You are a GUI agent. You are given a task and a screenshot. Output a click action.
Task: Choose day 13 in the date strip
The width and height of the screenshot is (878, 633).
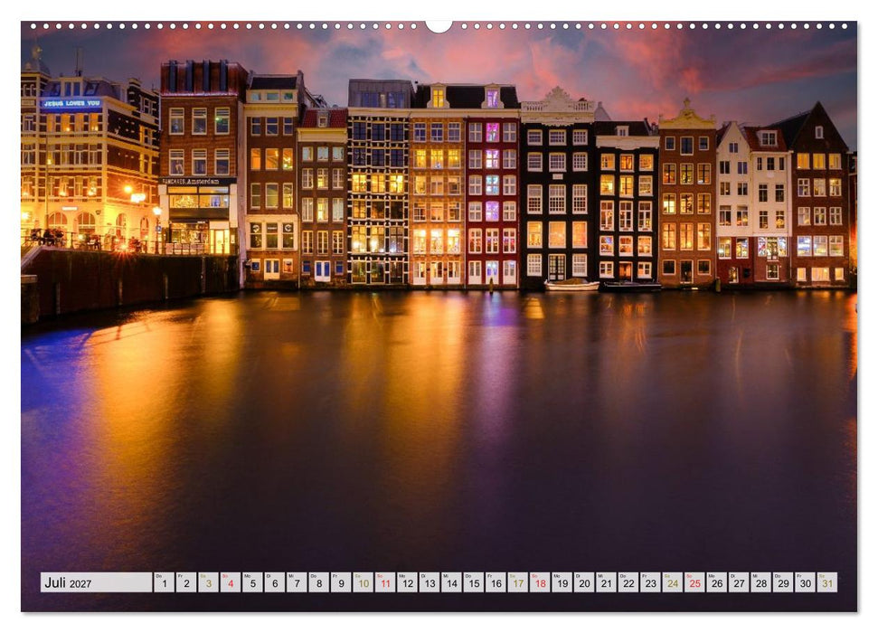click(x=430, y=582)
